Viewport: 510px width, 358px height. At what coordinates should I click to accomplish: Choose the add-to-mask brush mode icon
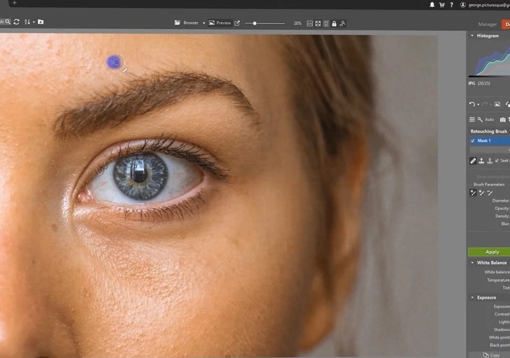point(481,193)
